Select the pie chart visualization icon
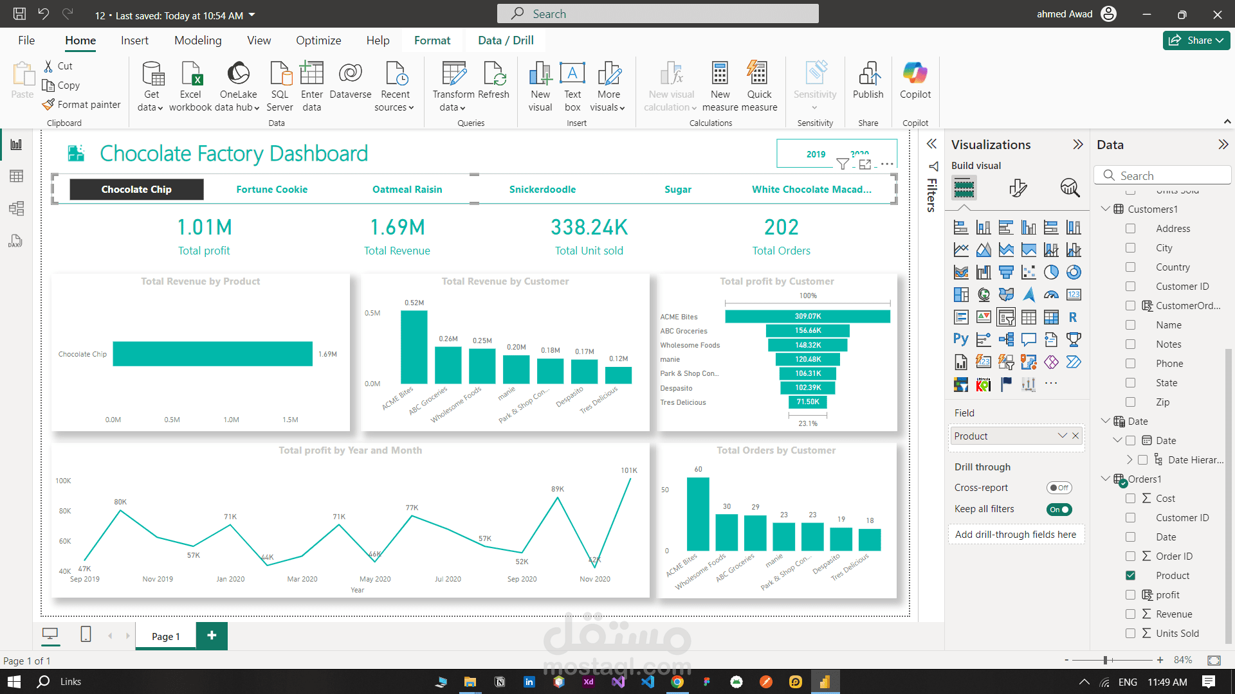The width and height of the screenshot is (1235, 694). coord(1051,272)
